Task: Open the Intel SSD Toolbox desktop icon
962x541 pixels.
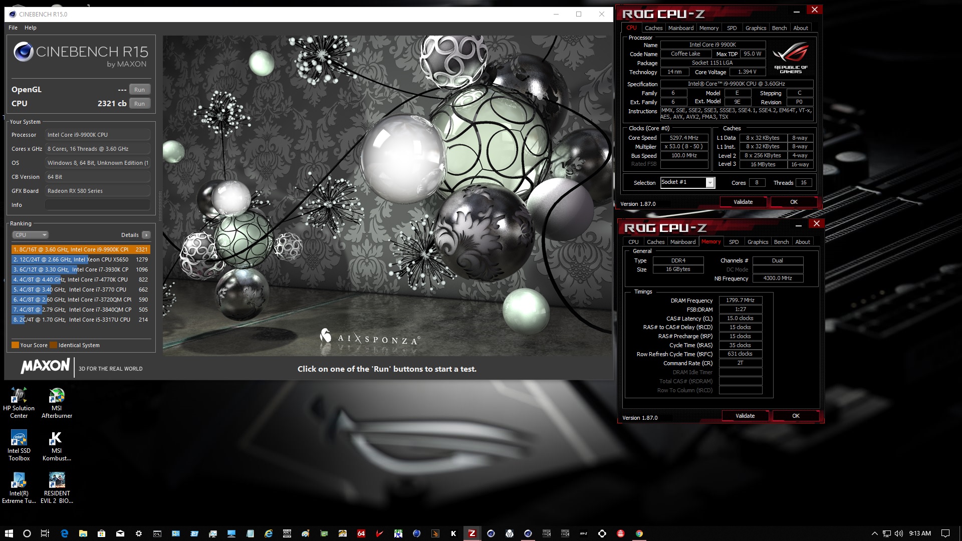Action: pyautogui.click(x=19, y=445)
